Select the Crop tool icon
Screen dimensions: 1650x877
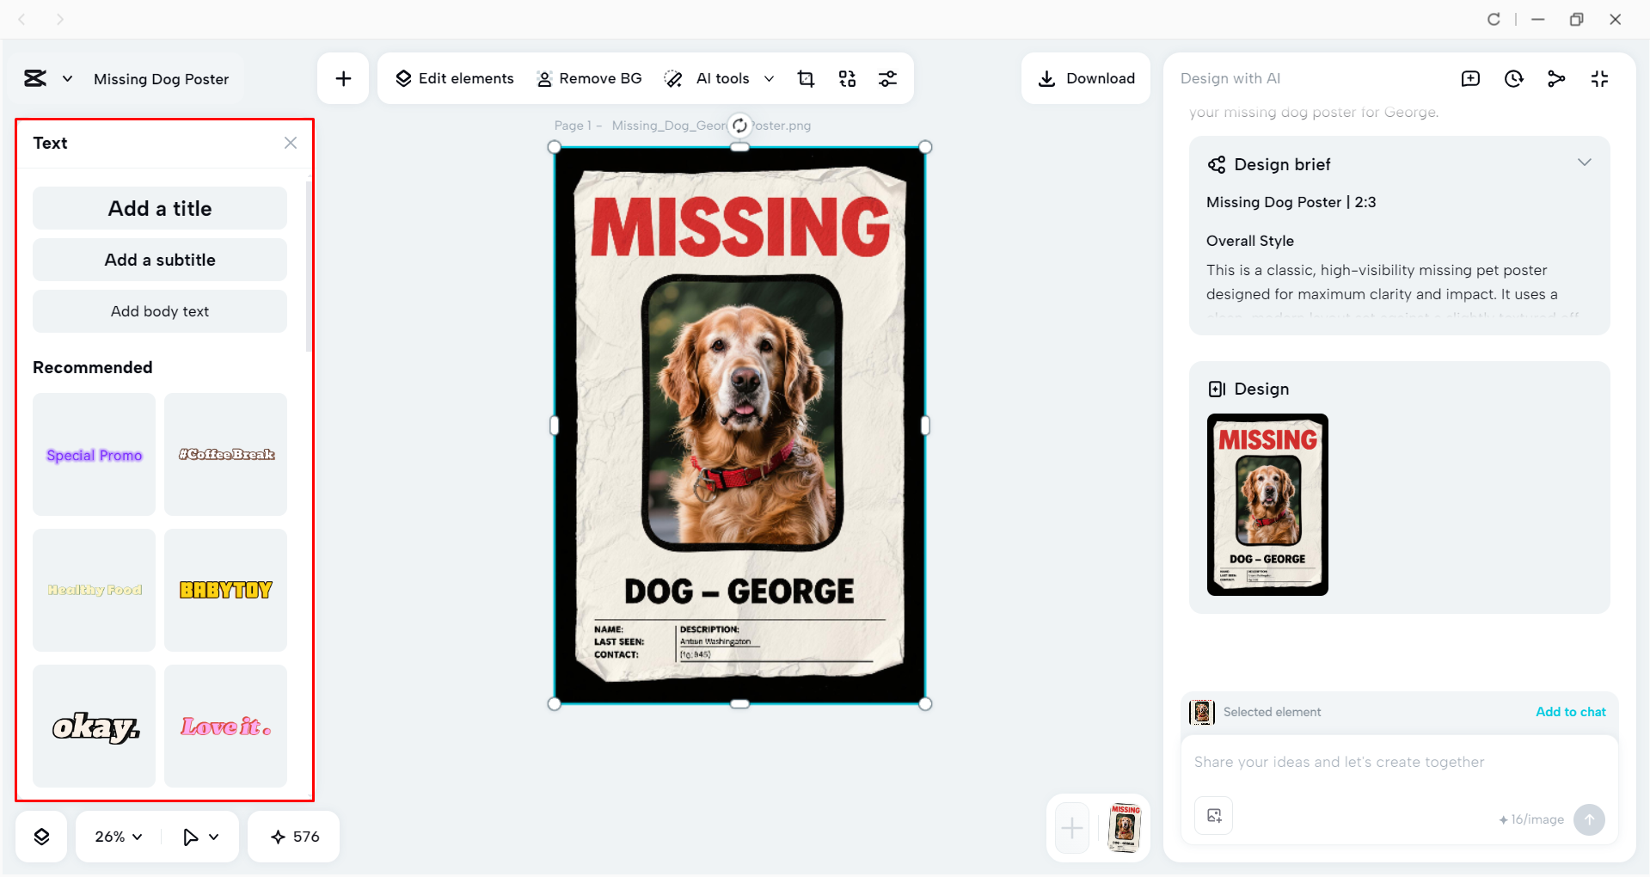tap(806, 79)
